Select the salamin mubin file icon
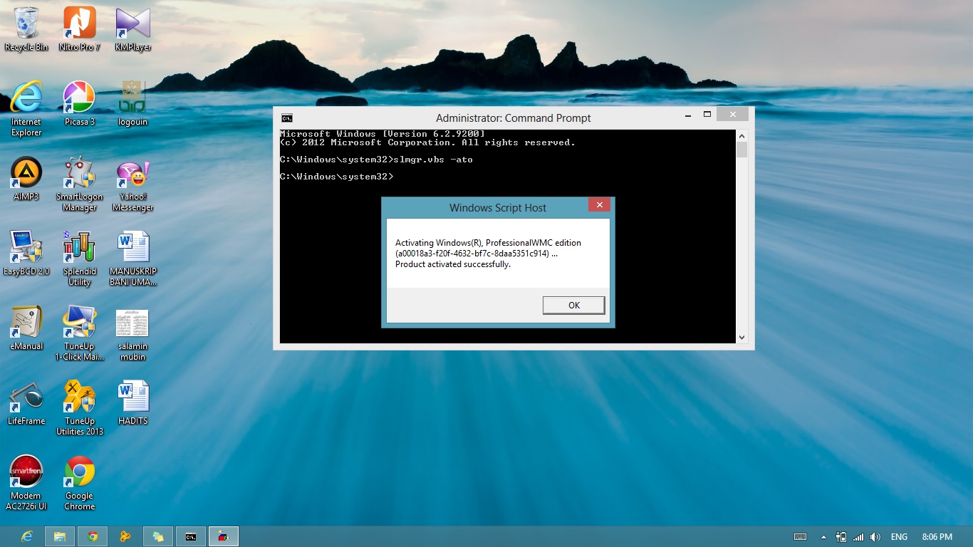973x547 pixels. 133,333
